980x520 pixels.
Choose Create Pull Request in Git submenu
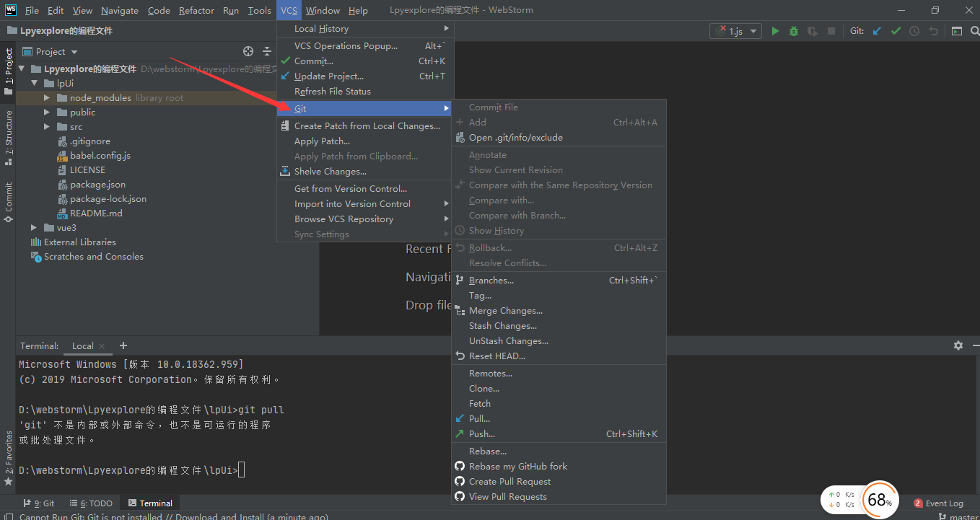tap(559, 482)
